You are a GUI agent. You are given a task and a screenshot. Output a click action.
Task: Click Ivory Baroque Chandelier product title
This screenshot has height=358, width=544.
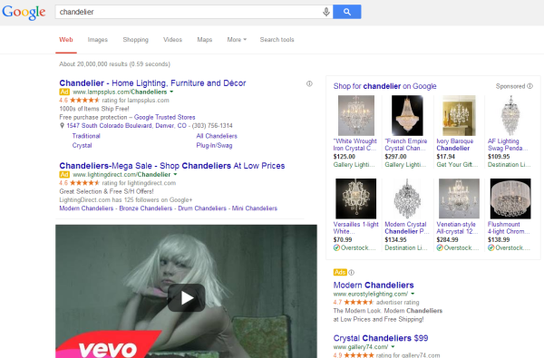pos(455,145)
